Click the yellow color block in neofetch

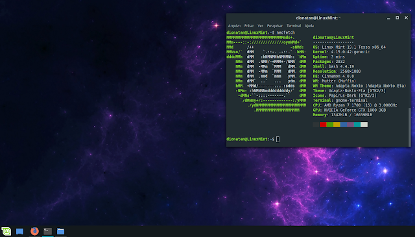[x=337, y=125]
